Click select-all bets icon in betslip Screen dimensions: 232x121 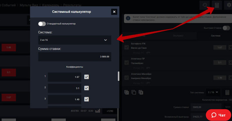[x=127, y=92]
